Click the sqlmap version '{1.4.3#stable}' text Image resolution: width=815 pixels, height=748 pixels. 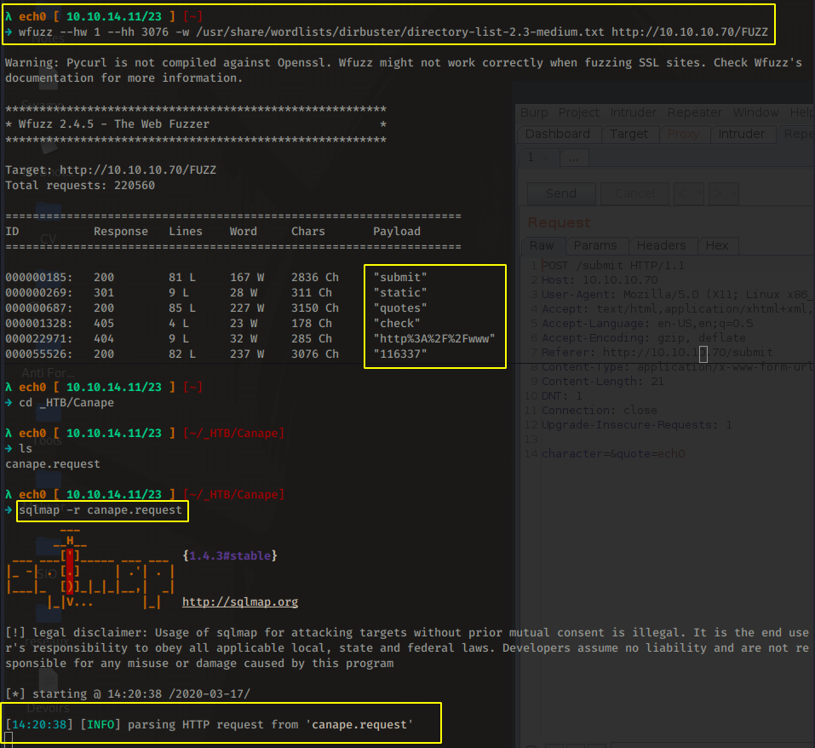[x=230, y=556]
